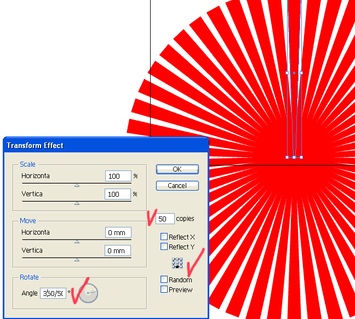Viewport: 355px width, 319px height.
Task: Click the OK button
Action: 177,169
